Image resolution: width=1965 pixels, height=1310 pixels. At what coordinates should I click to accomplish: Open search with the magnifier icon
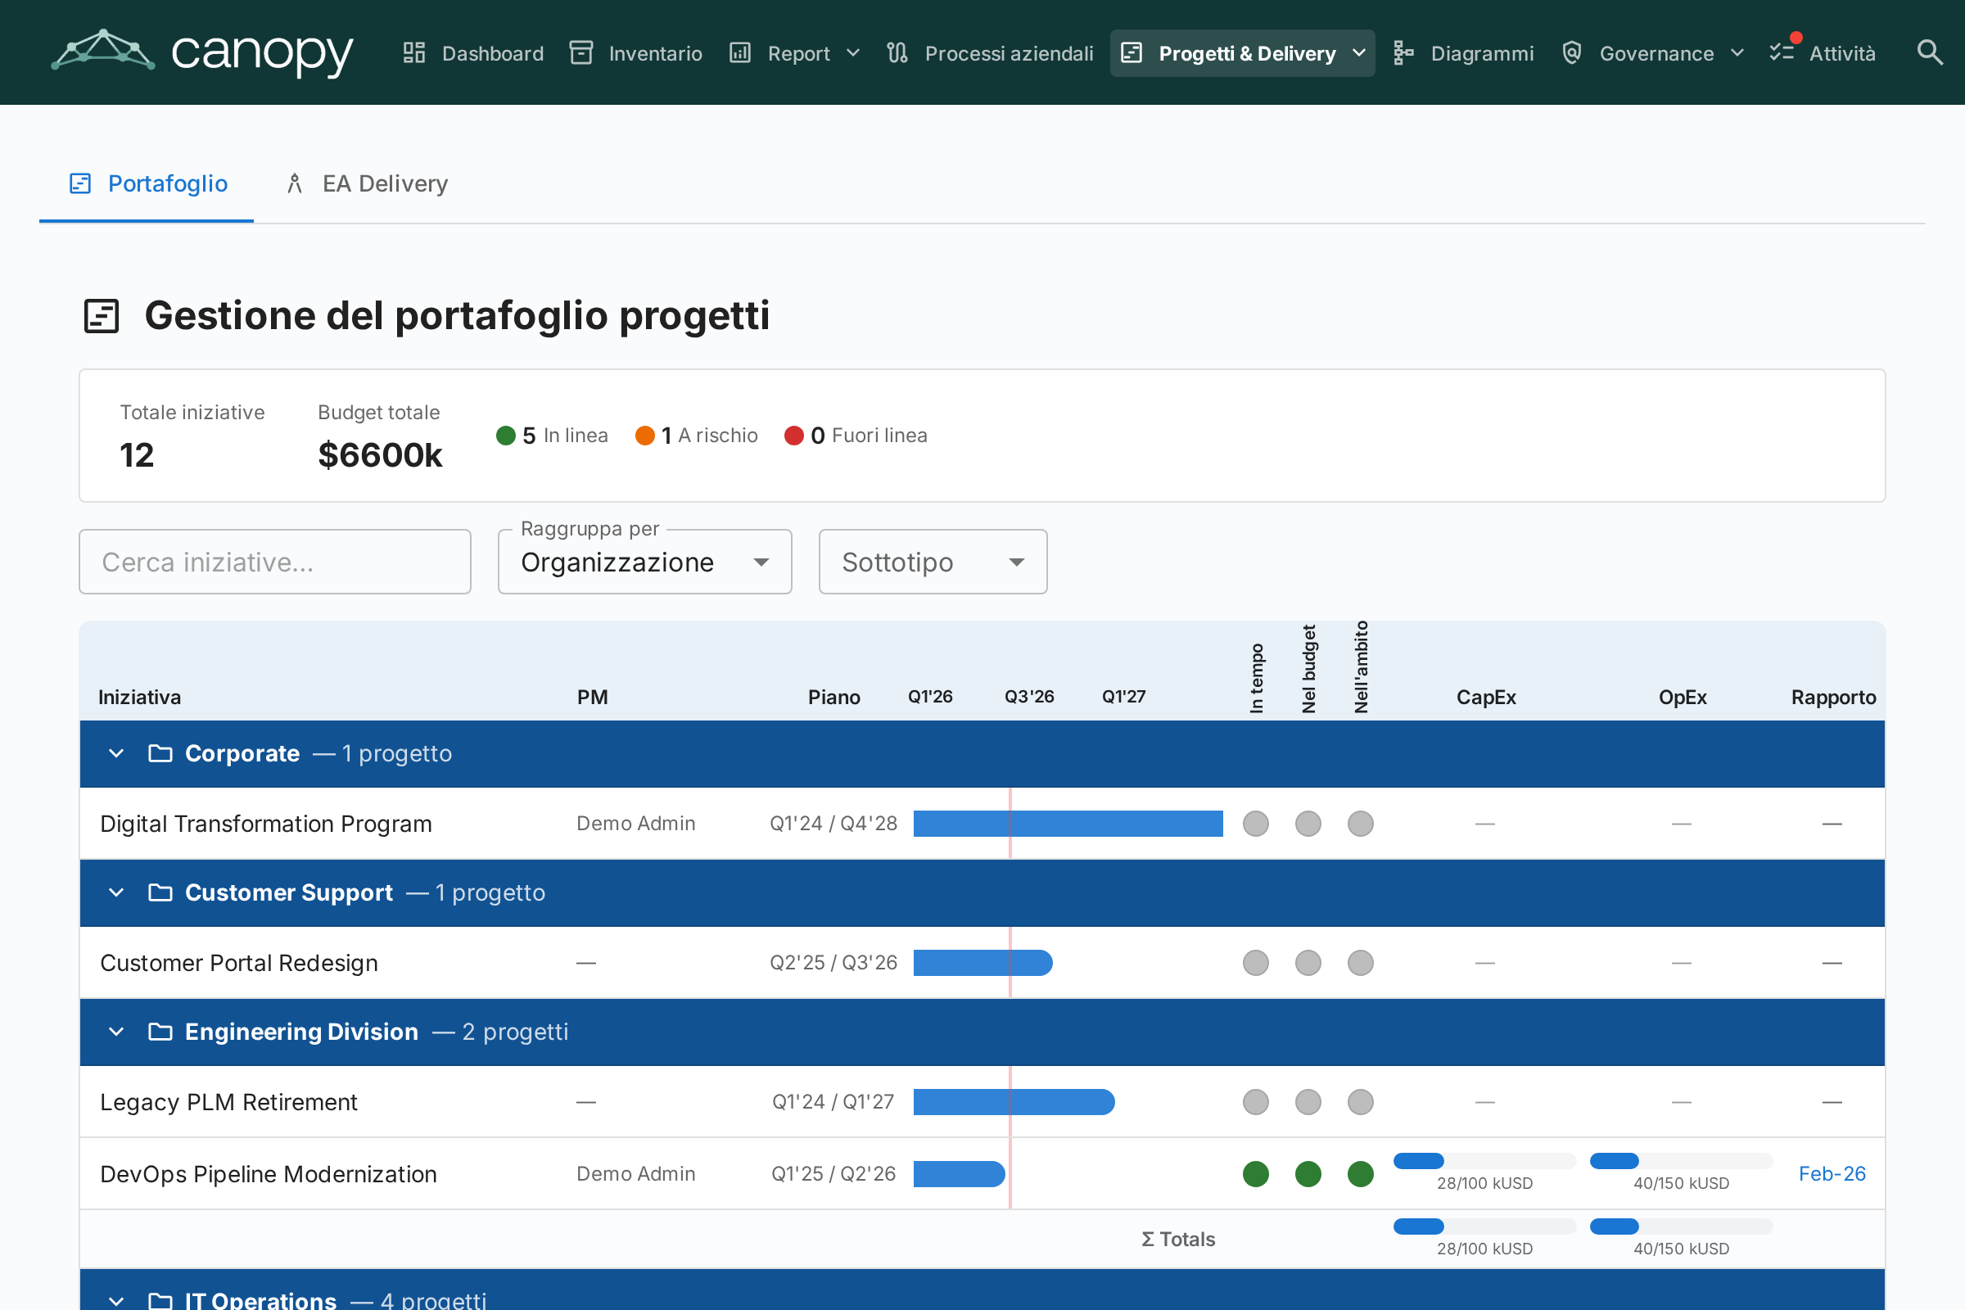click(1929, 52)
